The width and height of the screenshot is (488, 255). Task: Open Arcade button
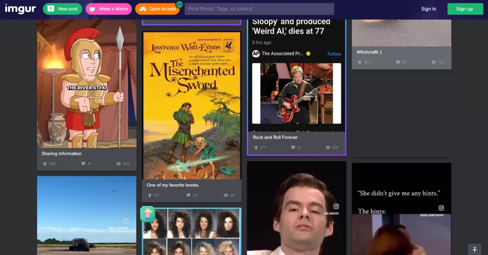pos(157,9)
